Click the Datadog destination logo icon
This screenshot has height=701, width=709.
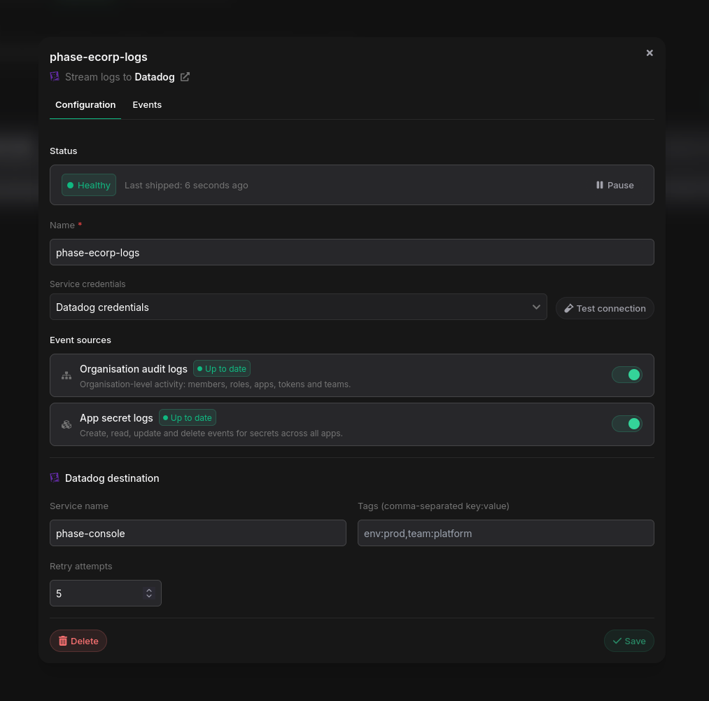pos(55,478)
